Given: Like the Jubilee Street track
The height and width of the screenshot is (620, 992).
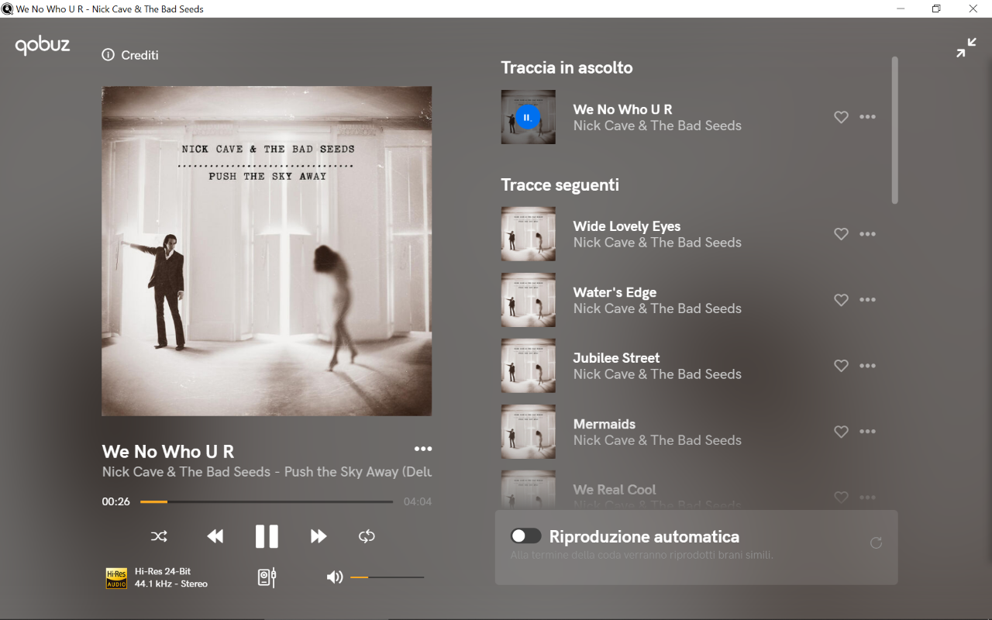Looking at the screenshot, I should click(841, 366).
